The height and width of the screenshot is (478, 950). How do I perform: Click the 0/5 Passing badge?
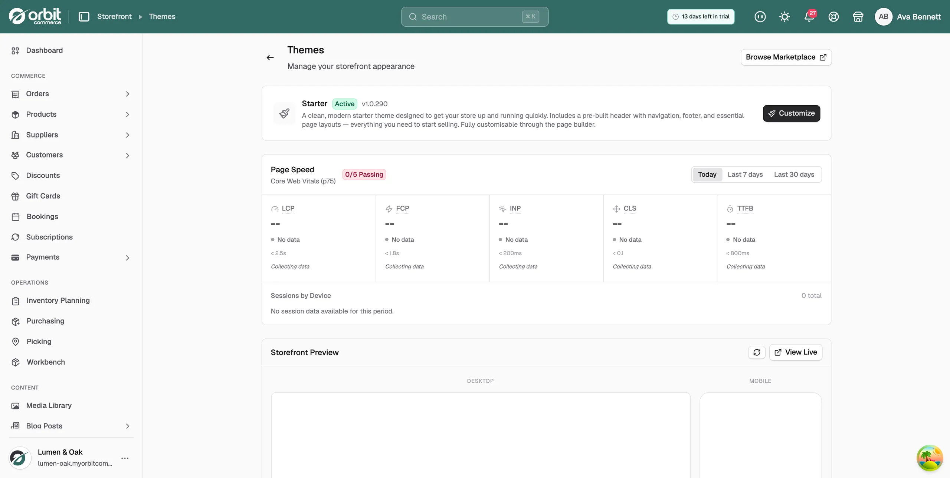pos(364,175)
